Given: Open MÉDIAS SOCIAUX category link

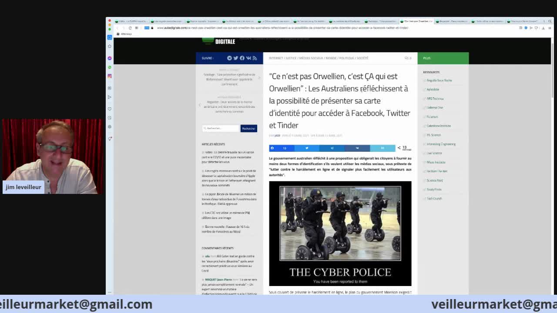Looking at the screenshot, I should click(311, 58).
